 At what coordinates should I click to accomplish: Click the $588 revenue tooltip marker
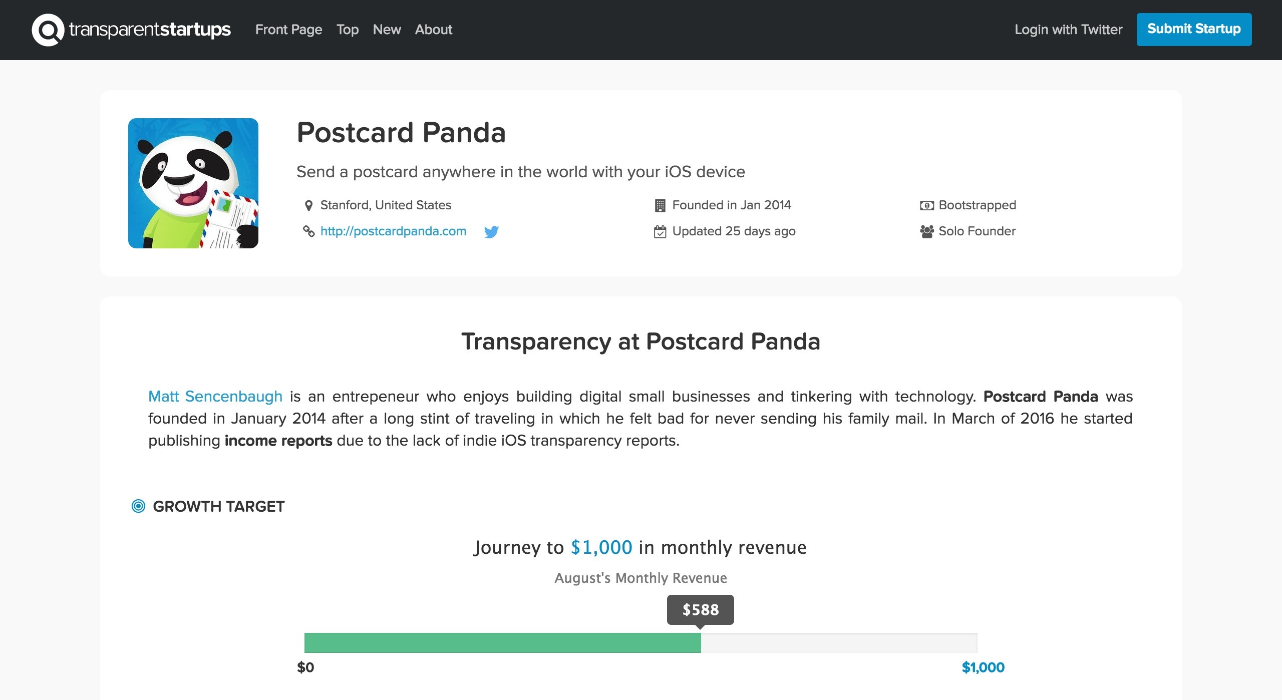point(700,610)
